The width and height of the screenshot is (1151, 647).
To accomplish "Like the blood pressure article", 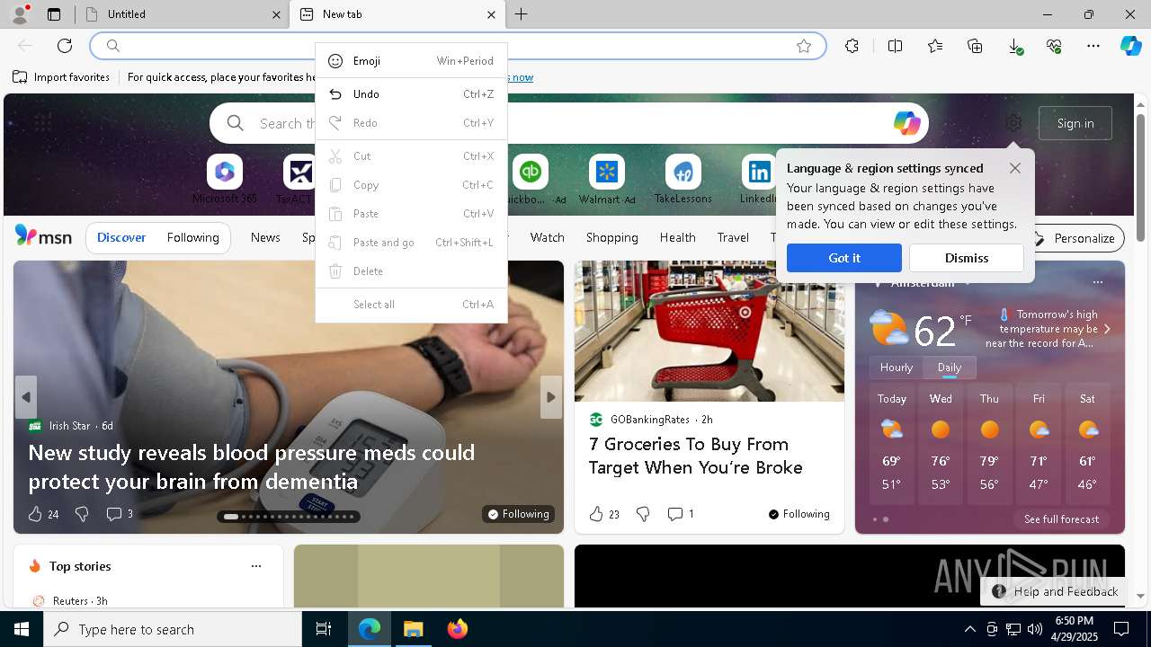I will (35, 514).
